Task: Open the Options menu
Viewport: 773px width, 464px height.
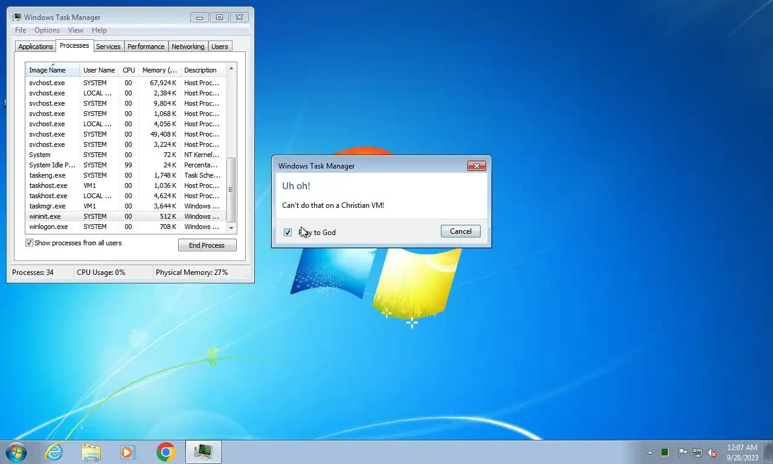Action: 47,30
